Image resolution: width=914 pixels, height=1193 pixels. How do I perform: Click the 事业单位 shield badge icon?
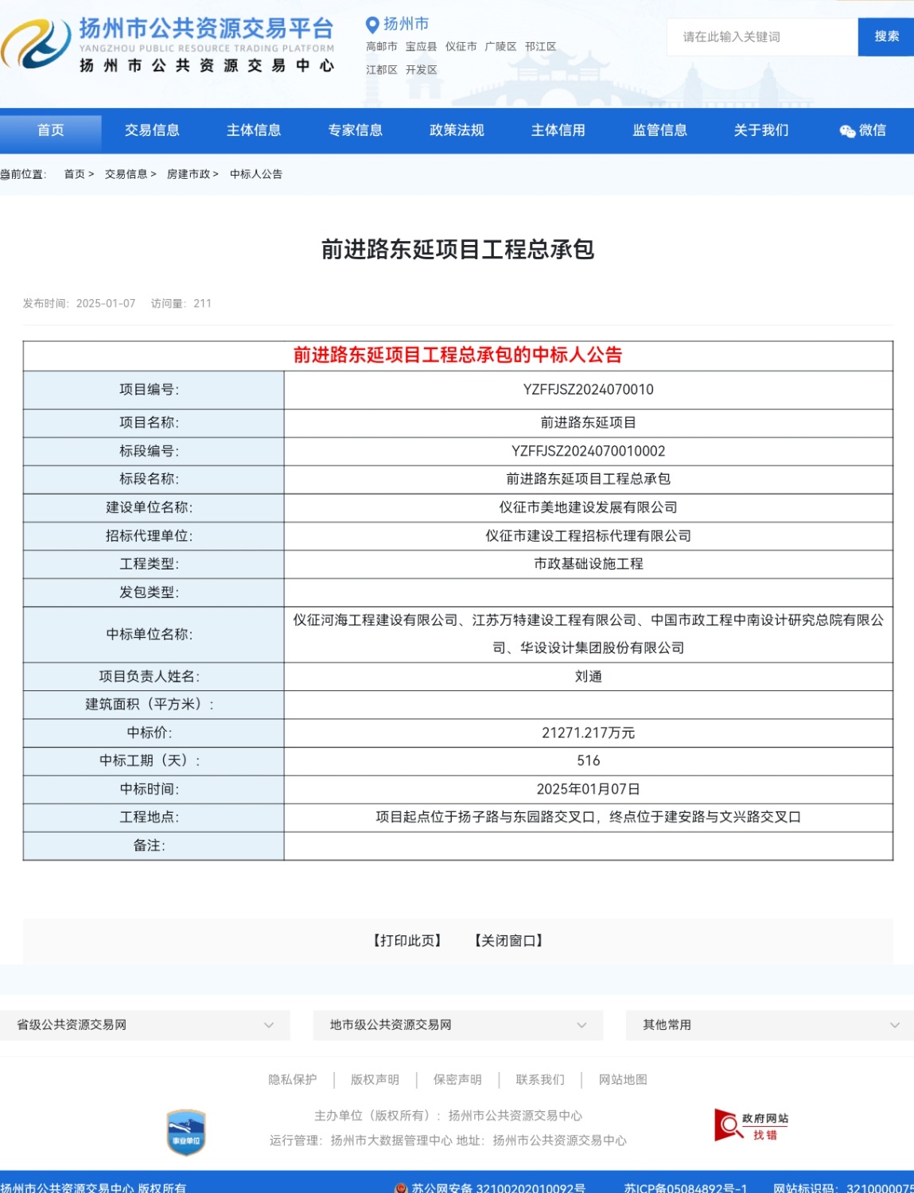(186, 1133)
